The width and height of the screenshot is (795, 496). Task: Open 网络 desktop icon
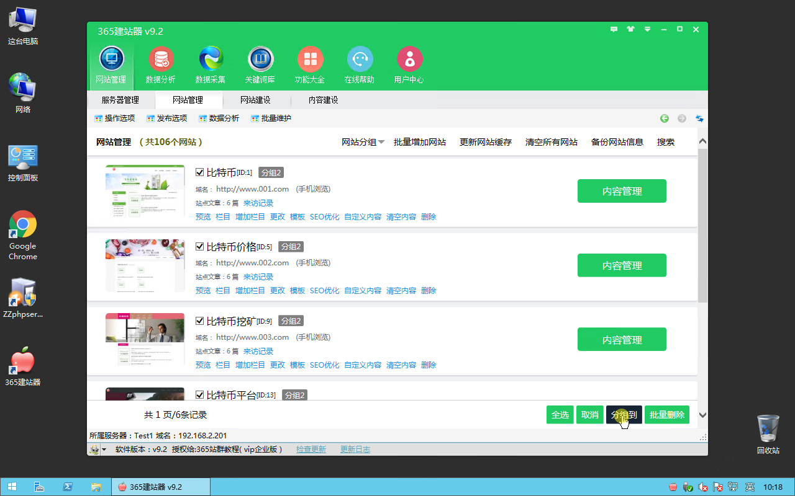pyautogui.click(x=23, y=93)
